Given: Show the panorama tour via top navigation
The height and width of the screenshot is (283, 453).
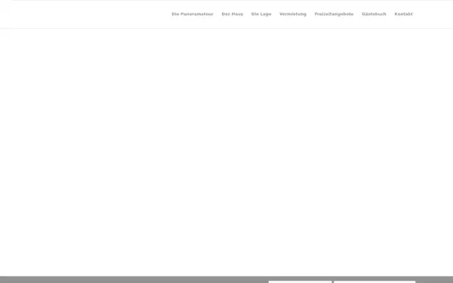Looking at the screenshot, I should [193, 14].
